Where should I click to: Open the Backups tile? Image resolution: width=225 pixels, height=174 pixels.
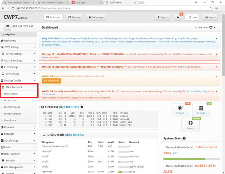tap(201, 110)
